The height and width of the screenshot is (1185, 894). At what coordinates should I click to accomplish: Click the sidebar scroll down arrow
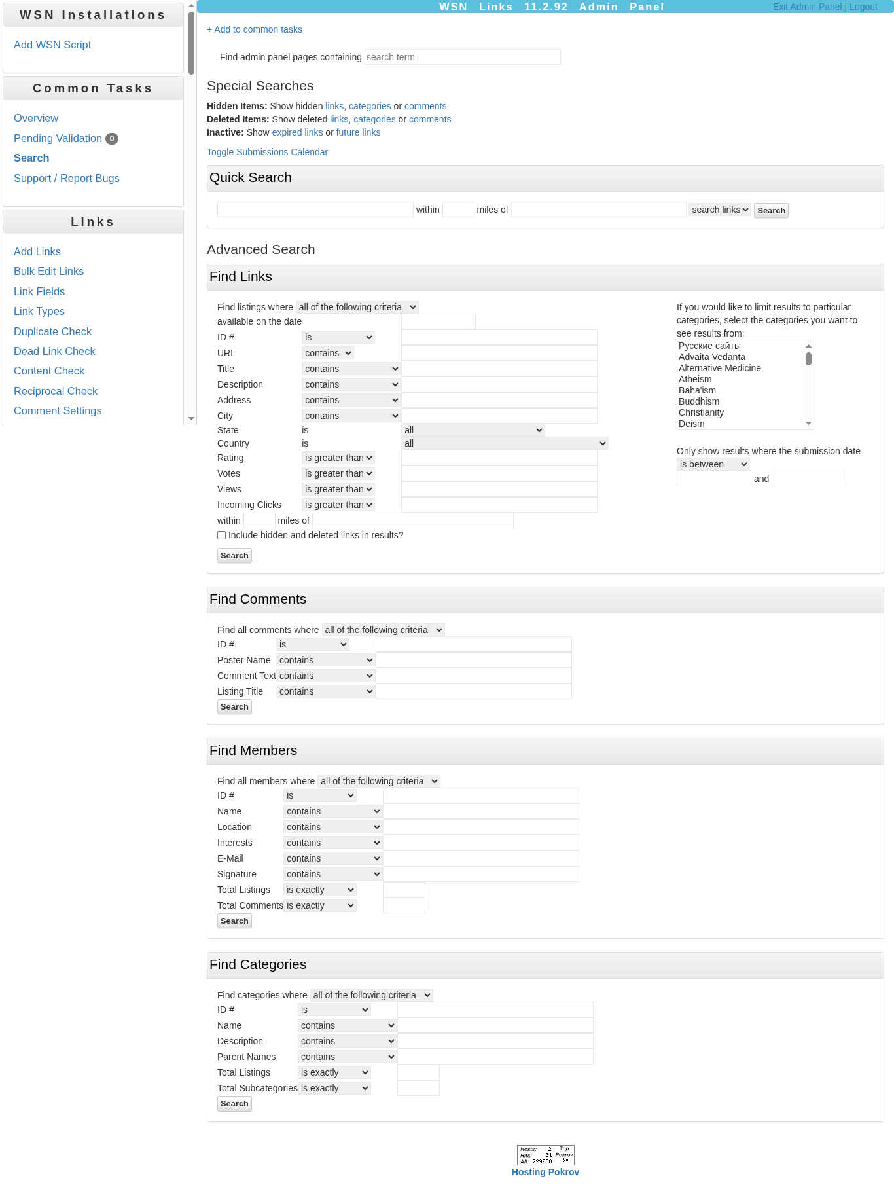click(191, 418)
